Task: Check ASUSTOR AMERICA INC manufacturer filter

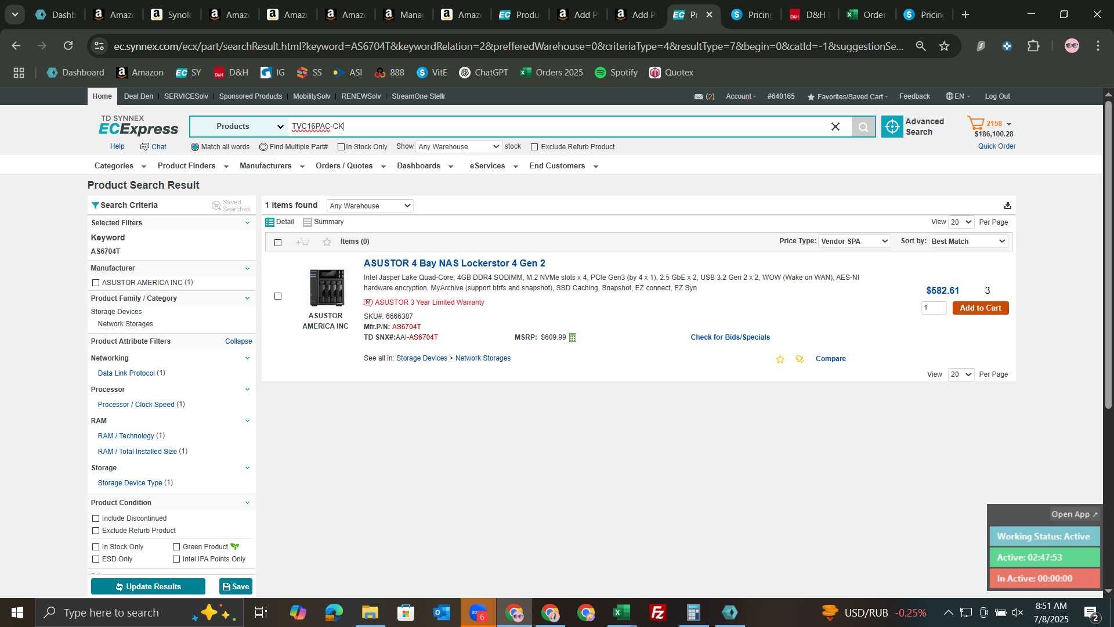Action: tap(96, 283)
